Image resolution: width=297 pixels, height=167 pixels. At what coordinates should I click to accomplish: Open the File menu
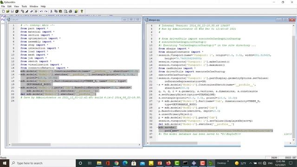click(3, 6)
